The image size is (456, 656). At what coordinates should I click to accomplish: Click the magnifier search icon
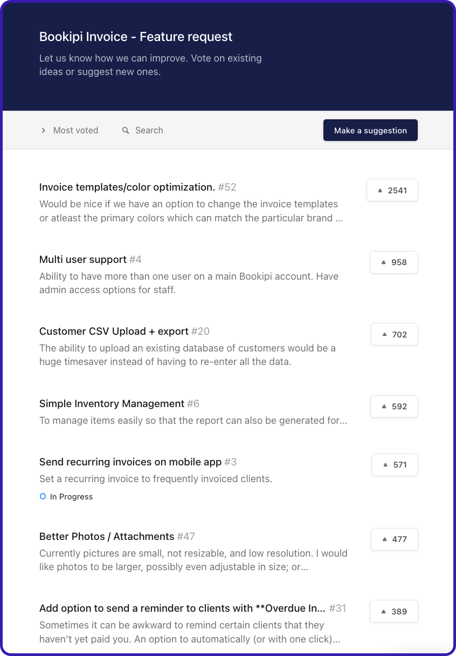[x=126, y=131]
